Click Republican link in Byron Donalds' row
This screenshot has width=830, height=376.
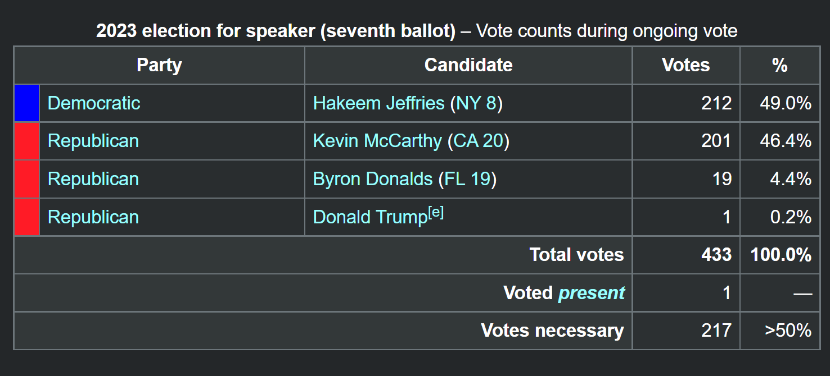93,179
